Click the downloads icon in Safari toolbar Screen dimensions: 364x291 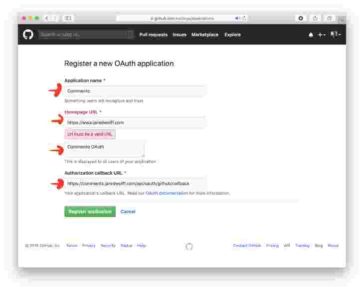pos(301,18)
